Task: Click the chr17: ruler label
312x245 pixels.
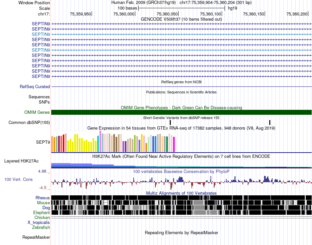Action: pos(44,14)
